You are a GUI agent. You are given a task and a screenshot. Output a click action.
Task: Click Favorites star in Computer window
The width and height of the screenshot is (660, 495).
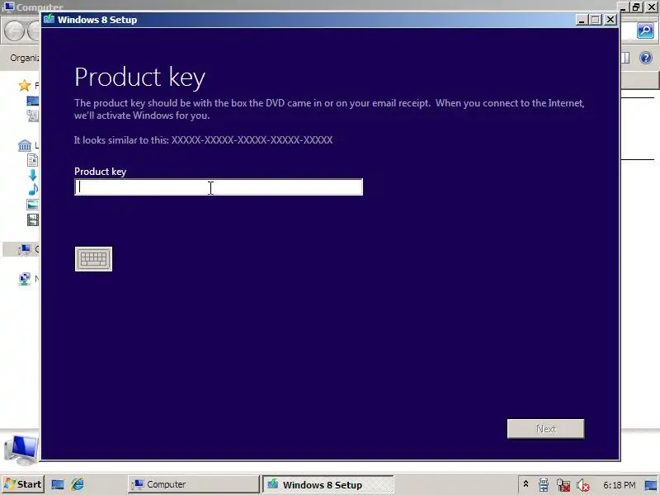pos(25,86)
